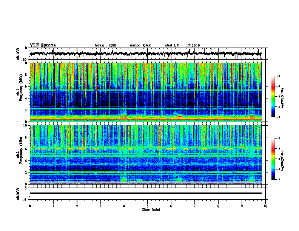
Task: Select the "start UT = 17:30: 0" text
Action: pos(182,45)
